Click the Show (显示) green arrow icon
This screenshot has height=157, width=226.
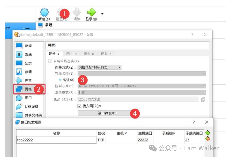tap(91, 12)
